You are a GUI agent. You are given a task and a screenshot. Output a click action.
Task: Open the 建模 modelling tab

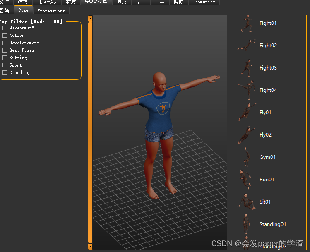click(x=23, y=2)
